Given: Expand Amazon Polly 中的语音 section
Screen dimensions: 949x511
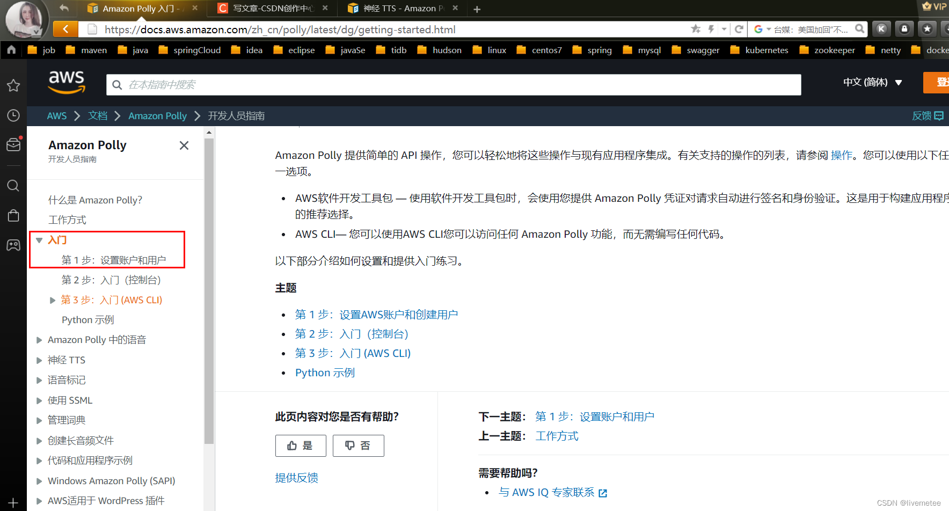Looking at the screenshot, I should [x=39, y=340].
